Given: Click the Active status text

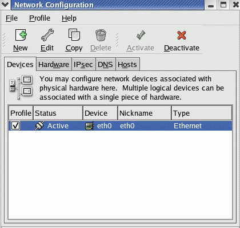Looking at the screenshot, I should point(58,126).
